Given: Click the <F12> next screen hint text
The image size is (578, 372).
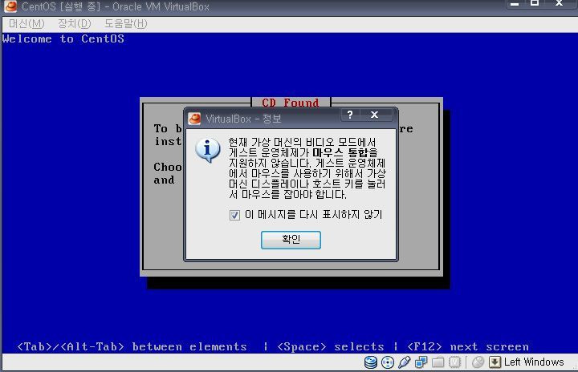Looking at the screenshot, I should [468, 347].
